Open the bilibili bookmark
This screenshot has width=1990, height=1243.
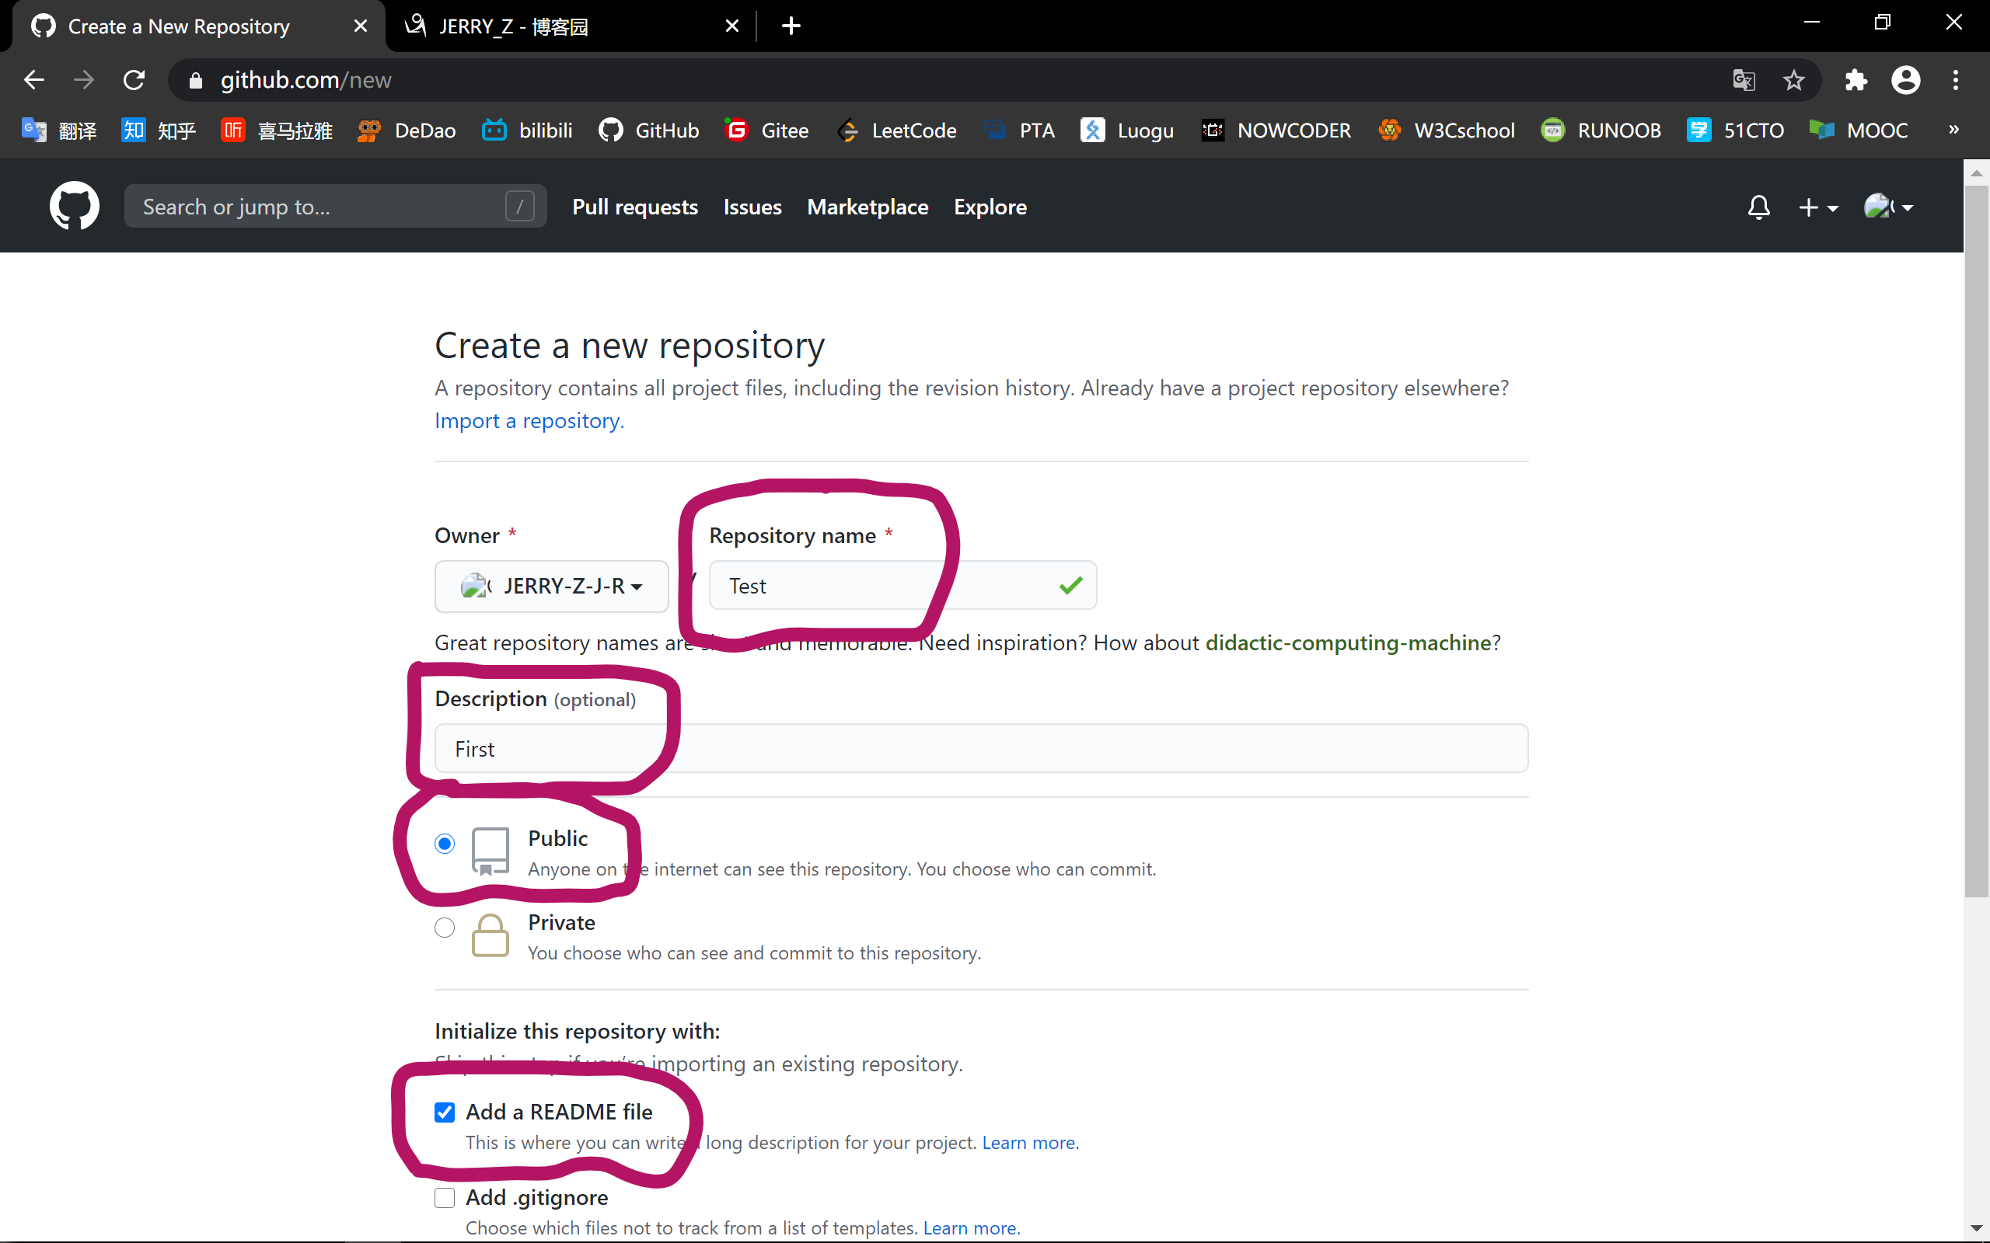click(x=527, y=130)
